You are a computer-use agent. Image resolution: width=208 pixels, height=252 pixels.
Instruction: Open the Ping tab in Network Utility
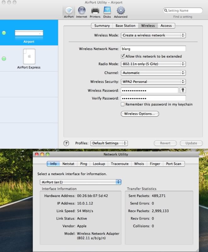pyautogui.click(x=84, y=164)
